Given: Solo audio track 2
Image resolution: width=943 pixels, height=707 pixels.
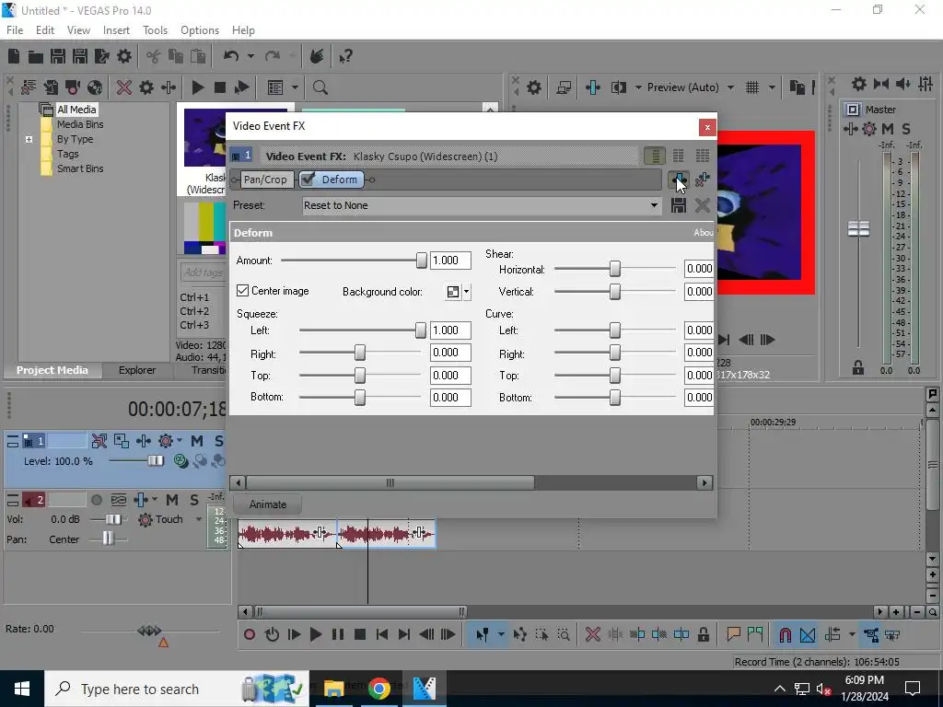Looking at the screenshot, I should (x=193, y=500).
